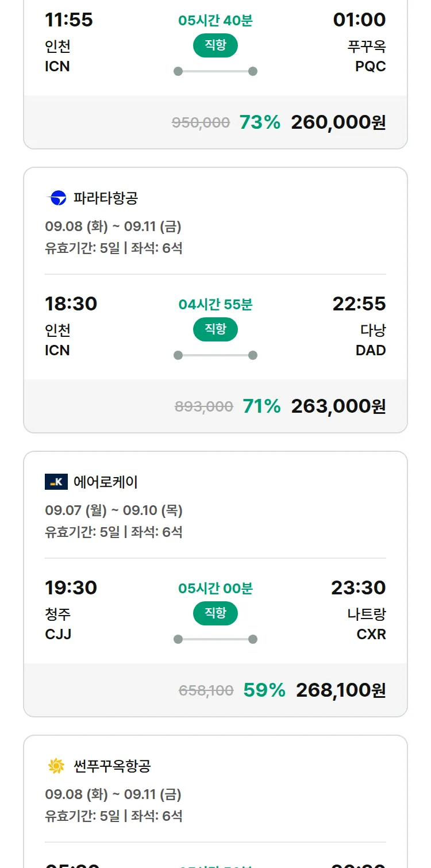Click the Sun Phu Quoc Airways logo

56,766
